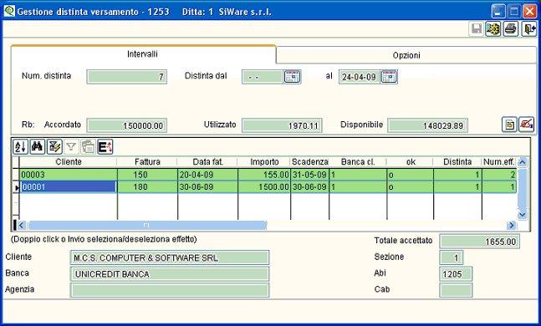
Task: Click the horizontal scrollbar thumb under grid
Action: click(x=147, y=225)
